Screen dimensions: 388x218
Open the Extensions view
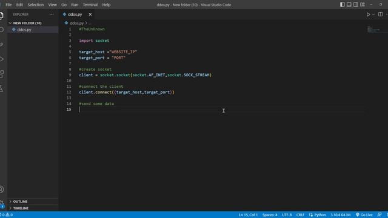[x=1, y=74]
